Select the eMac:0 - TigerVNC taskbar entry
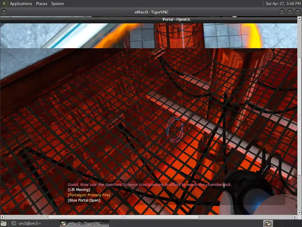Image resolution: width=302 pixels, height=227 pixels. (84, 223)
